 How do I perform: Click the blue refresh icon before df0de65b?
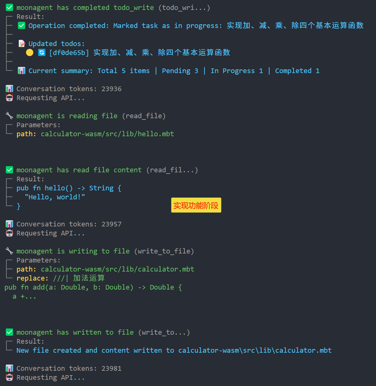(42, 53)
